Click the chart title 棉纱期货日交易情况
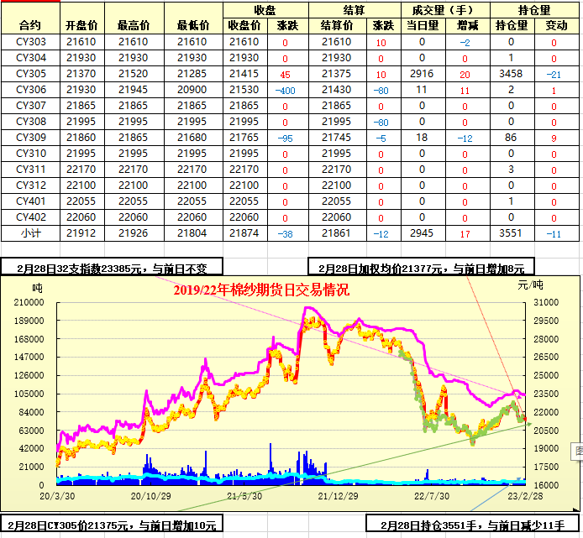583x538 pixels. (261, 290)
